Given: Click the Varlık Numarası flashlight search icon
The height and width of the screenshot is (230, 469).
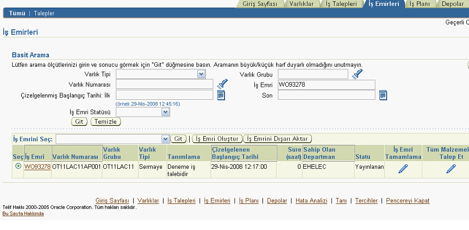Looking at the screenshot, I should click(x=222, y=84).
